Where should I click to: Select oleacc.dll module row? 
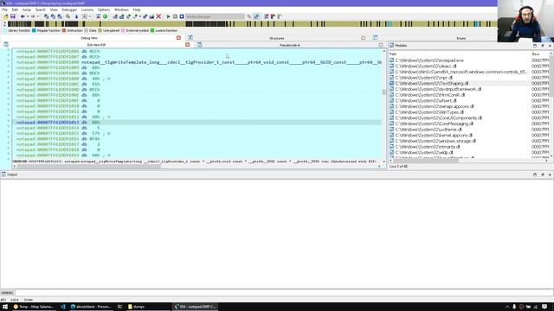click(470, 66)
